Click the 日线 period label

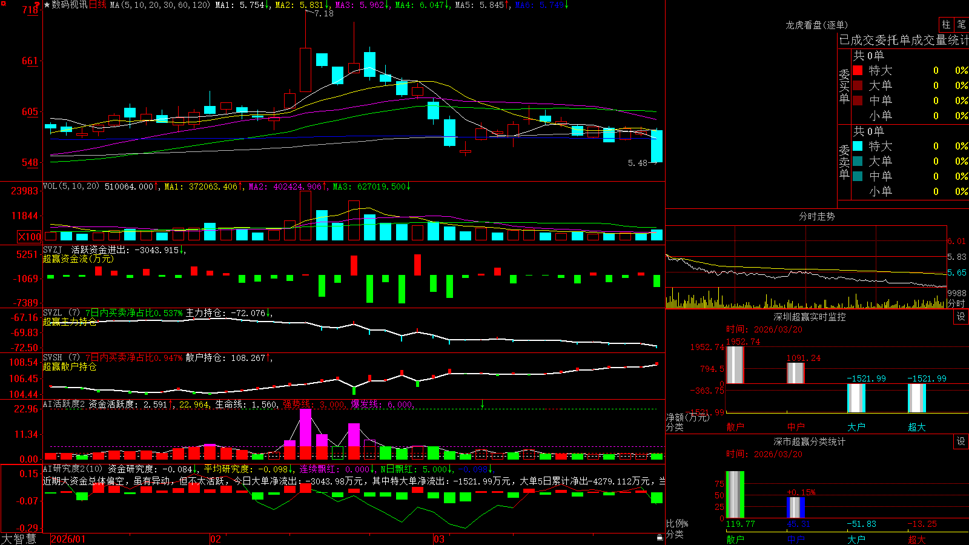98,5
